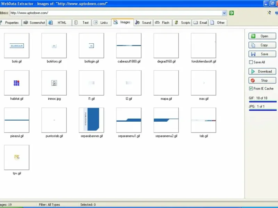Open the Text tab
Image resolution: width=278 pixels, height=208 pixels.
(x=82, y=23)
